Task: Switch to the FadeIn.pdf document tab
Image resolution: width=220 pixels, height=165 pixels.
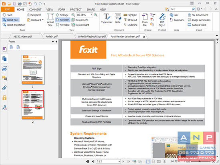Action: 52,36
